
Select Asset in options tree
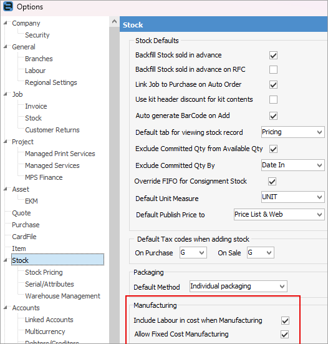click(21, 189)
